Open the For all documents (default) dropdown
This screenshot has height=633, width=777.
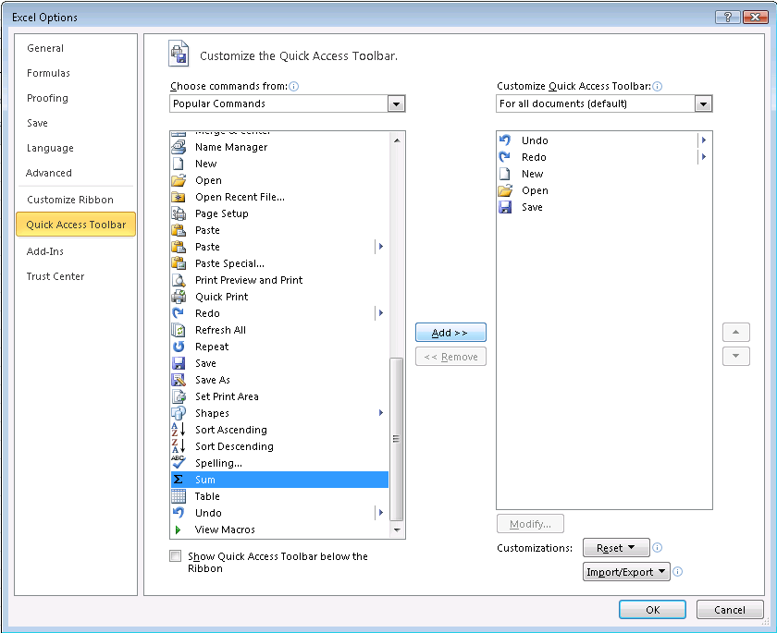point(703,103)
